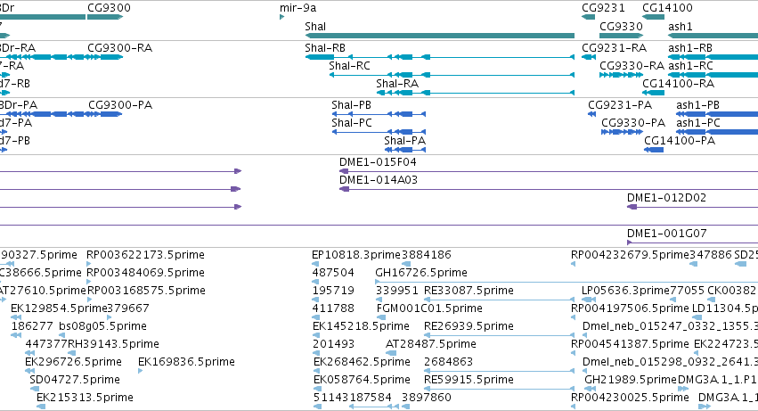The width and height of the screenshot is (758, 411).
Task: Select the CG14100 gene glyph
Action: [653, 18]
